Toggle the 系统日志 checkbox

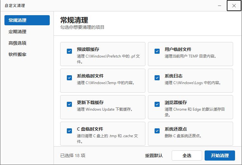pos(157,78)
